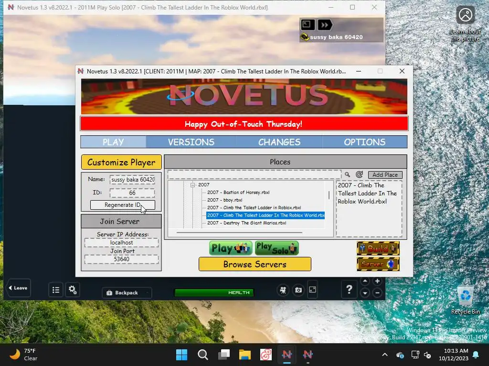Click the Server button

coord(378,264)
